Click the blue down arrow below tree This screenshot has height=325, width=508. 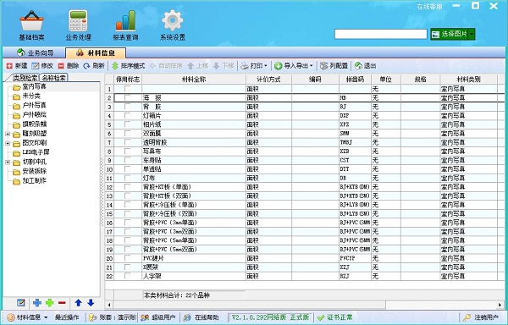point(91,303)
